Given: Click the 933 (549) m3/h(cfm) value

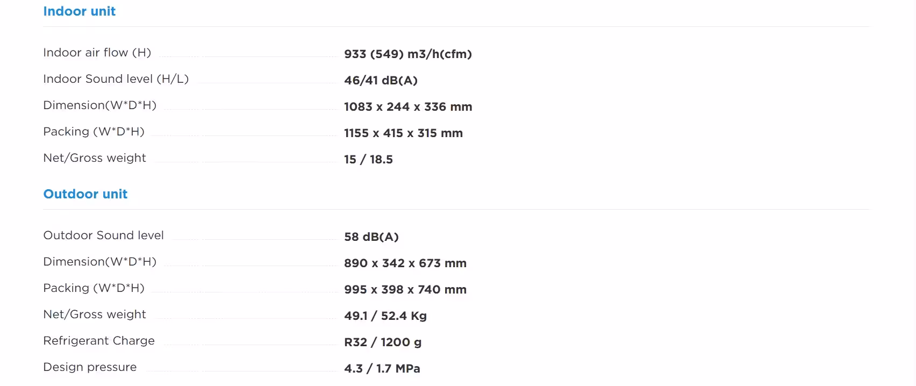Looking at the screenshot, I should (x=408, y=54).
